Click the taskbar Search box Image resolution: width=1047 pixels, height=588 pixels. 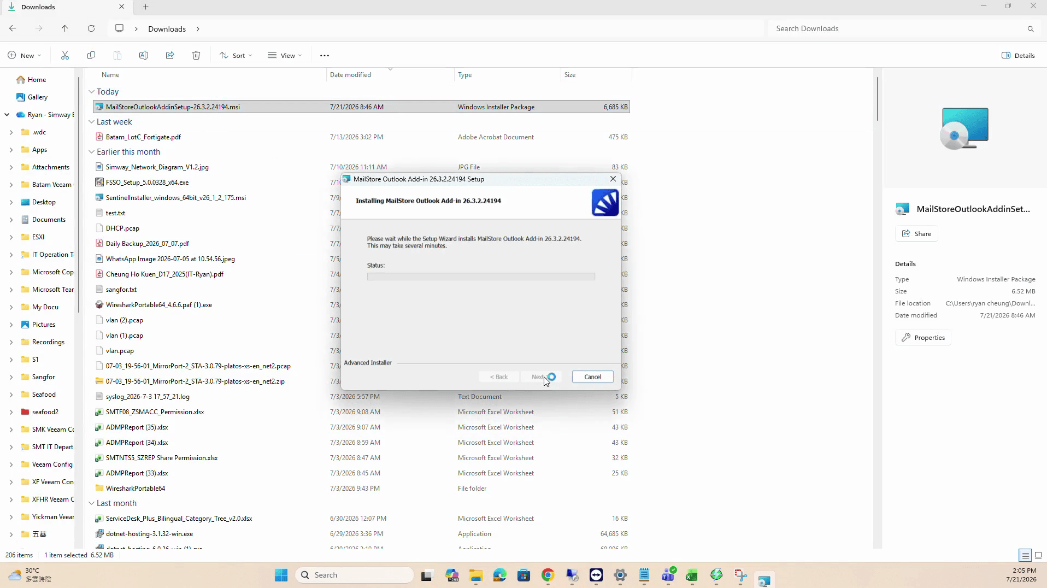pyautogui.click(x=355, y=575)
